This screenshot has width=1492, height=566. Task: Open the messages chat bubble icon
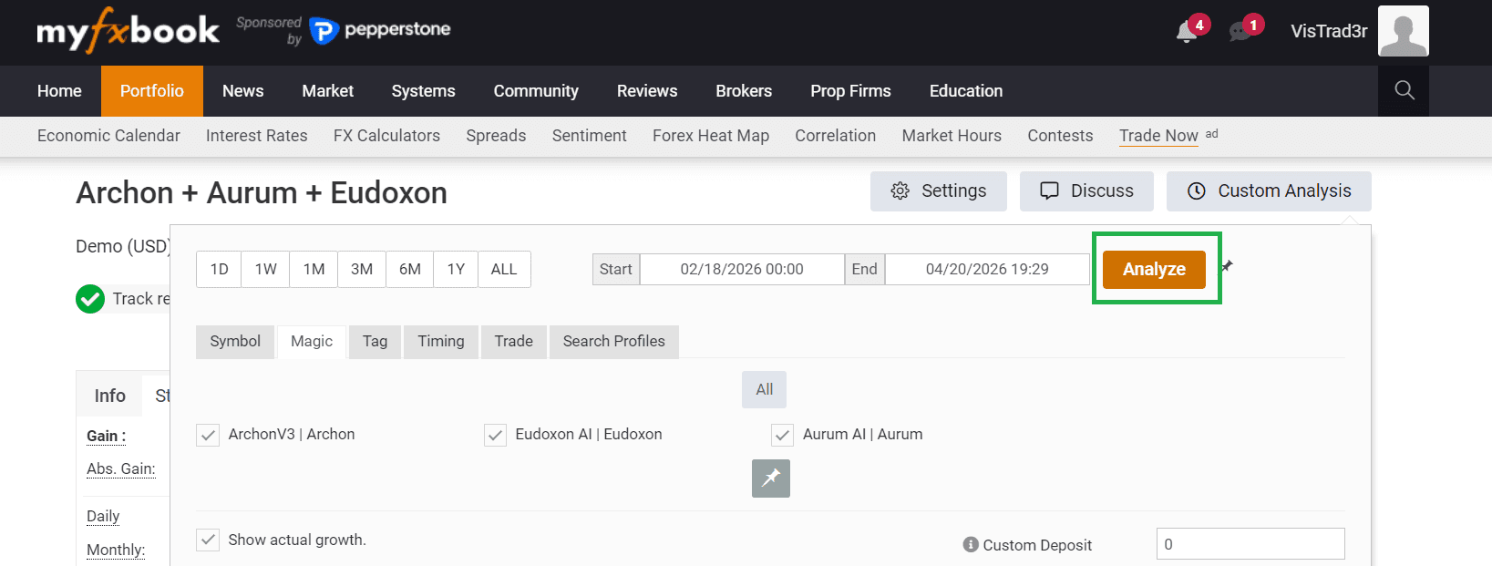tap(1240, 32)
